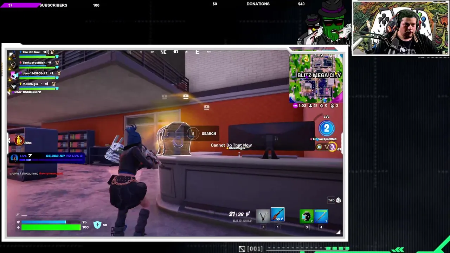This screenshot has height=253, width=450.
Task: Click The Old Soul's squad avatar
Action: 13,54
